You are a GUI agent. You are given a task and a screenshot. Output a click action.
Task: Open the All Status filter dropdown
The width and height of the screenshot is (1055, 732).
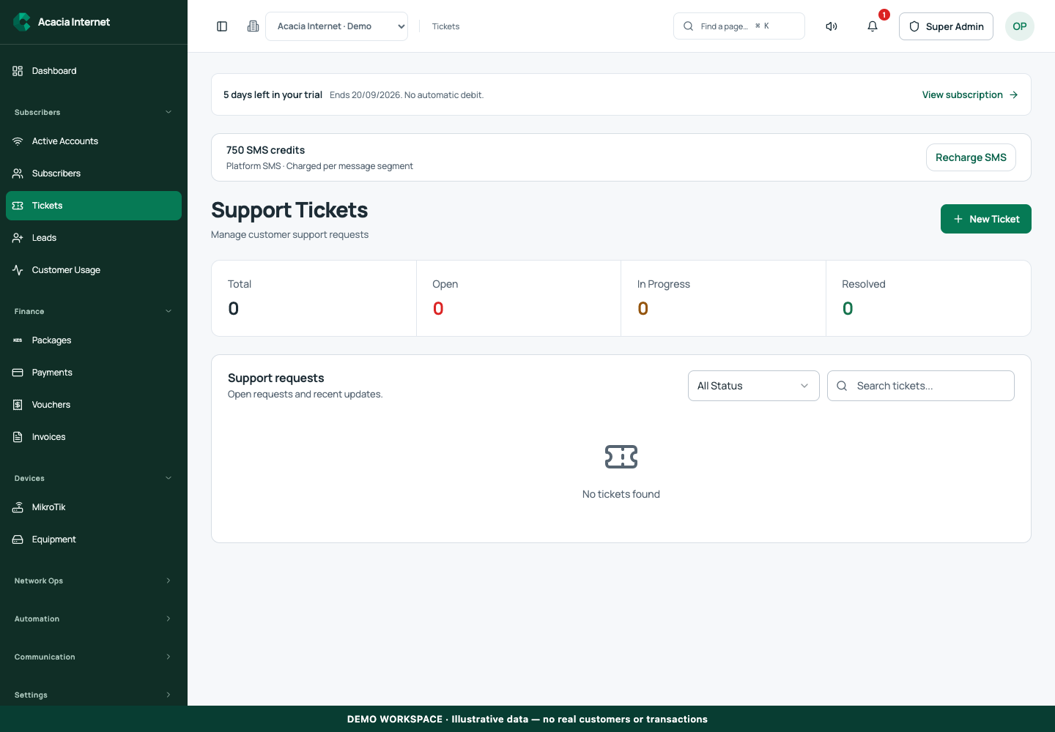753,386
